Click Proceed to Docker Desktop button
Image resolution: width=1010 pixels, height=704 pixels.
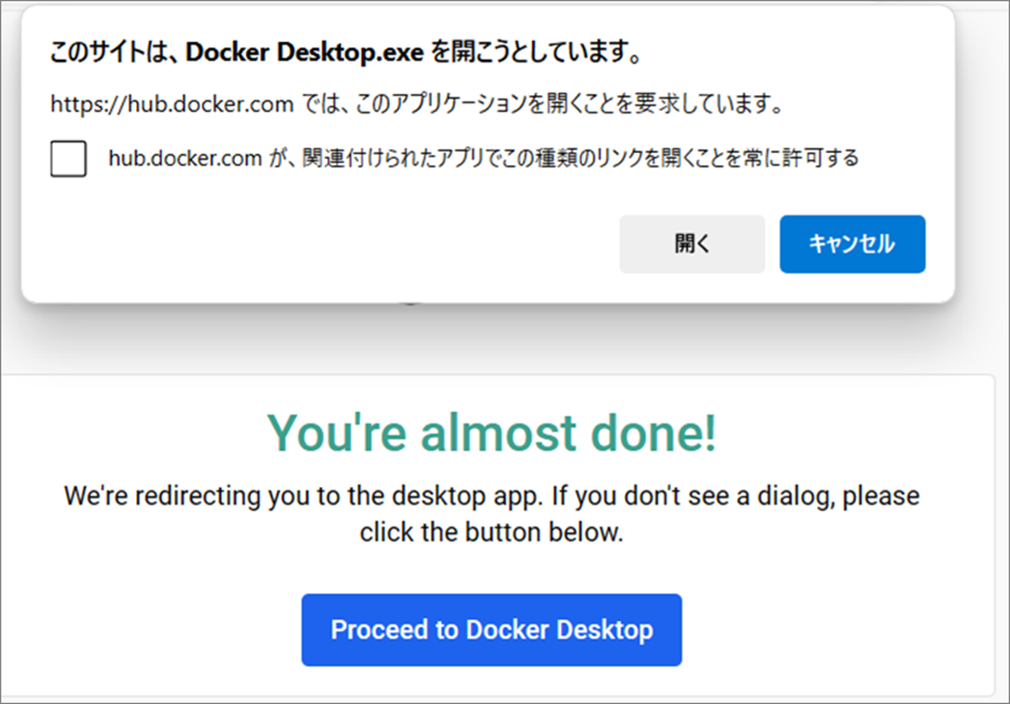coord(491,629)
